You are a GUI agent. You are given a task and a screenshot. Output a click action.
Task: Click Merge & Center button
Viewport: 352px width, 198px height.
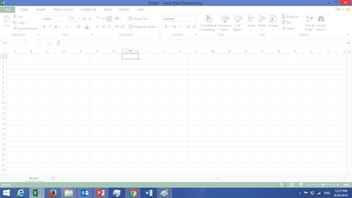[143, 27]
